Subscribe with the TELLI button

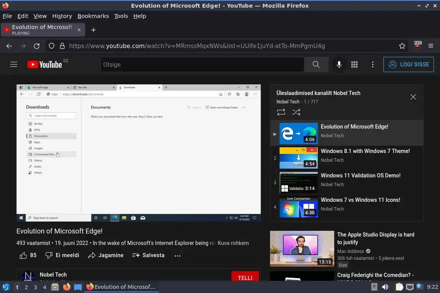coord(245,277)
